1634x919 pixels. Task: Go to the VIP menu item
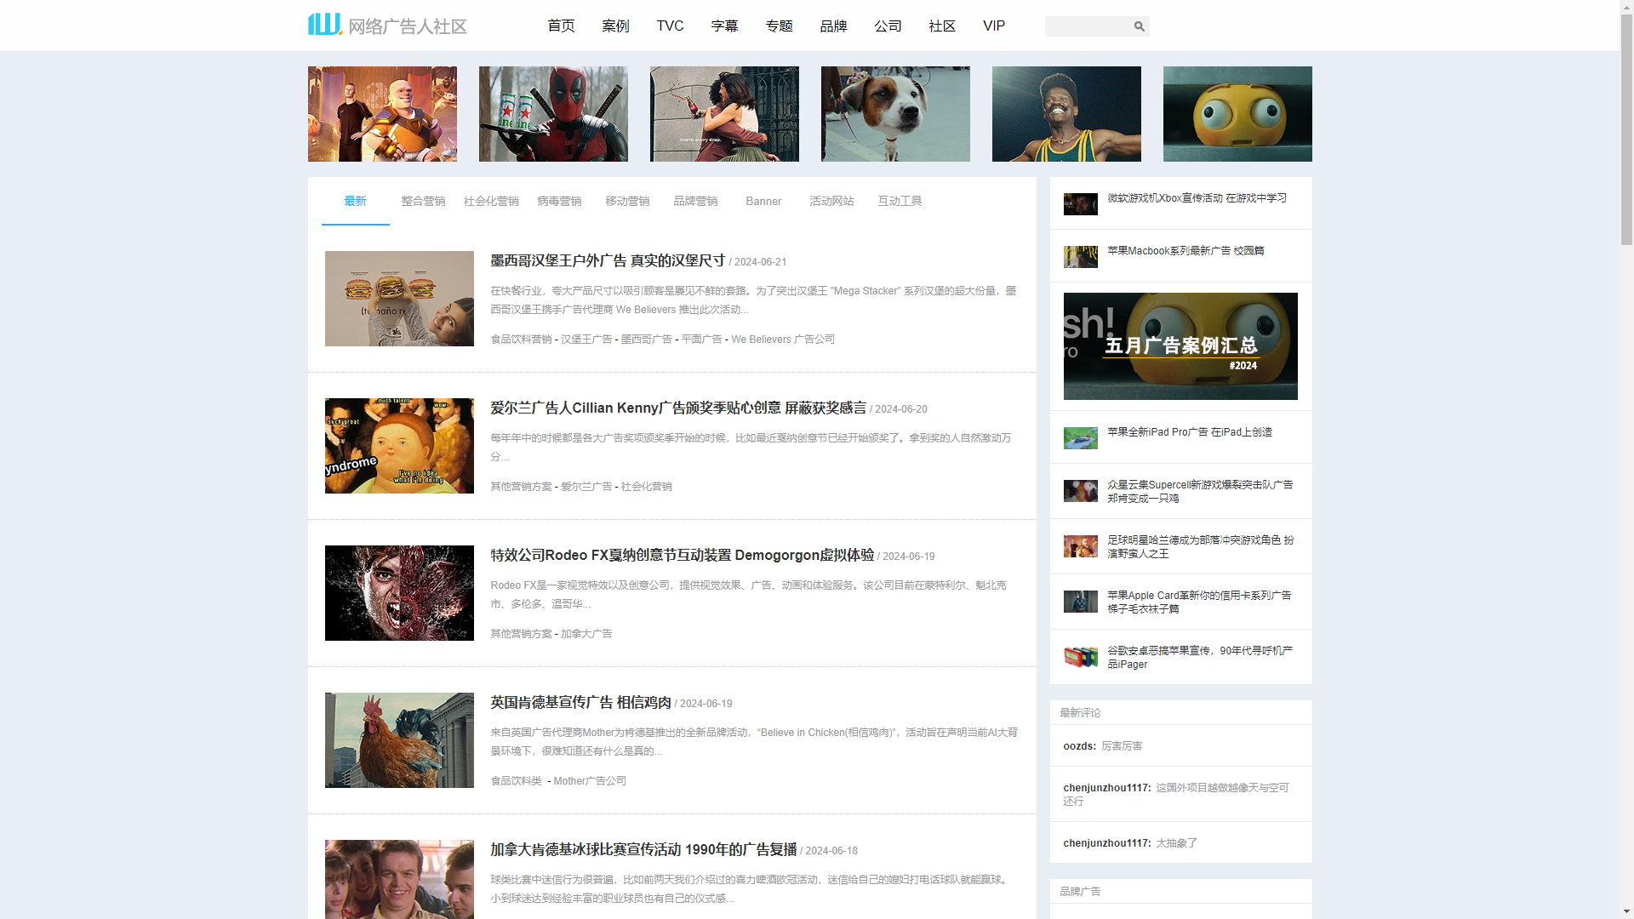click(993, 26)
